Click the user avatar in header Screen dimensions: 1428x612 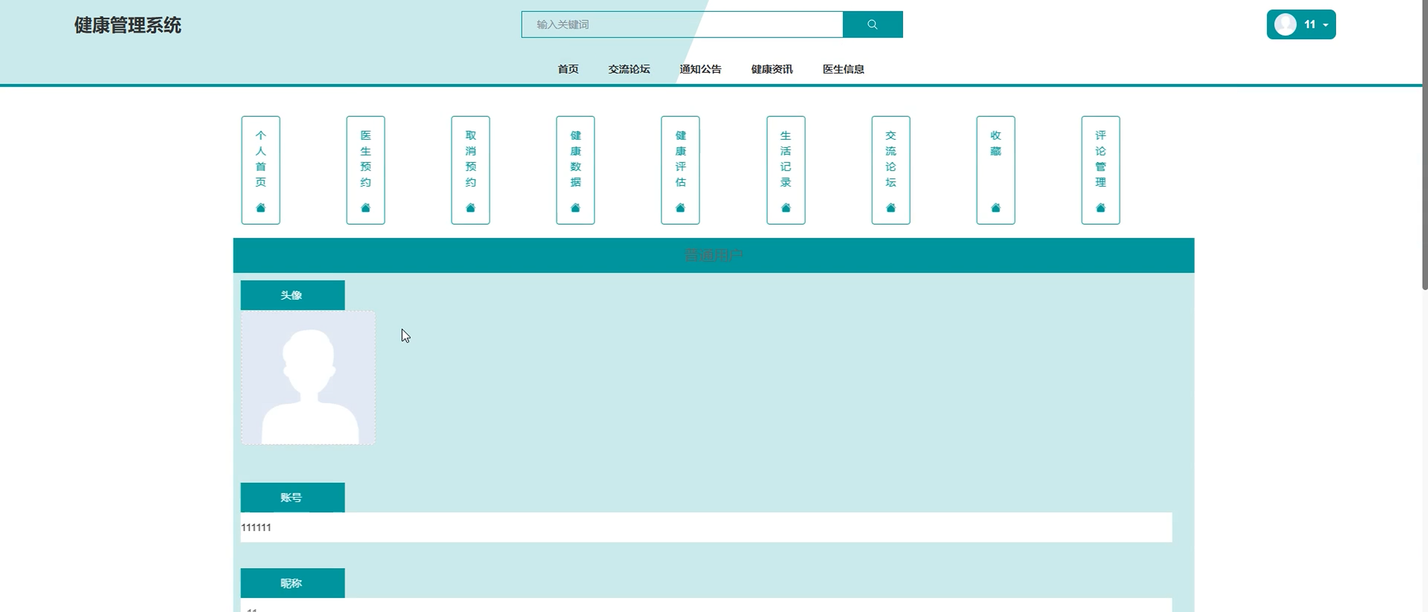(x=1285, y=24)
